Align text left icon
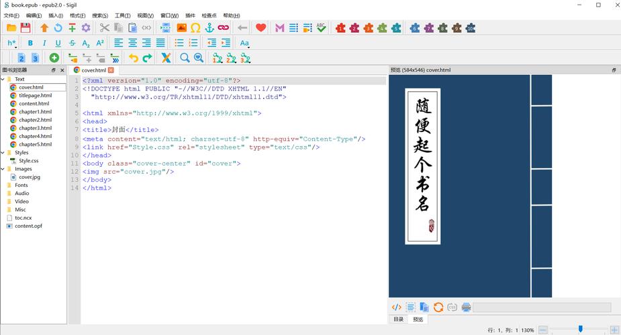The image size is (621, 335). [118, 43]
